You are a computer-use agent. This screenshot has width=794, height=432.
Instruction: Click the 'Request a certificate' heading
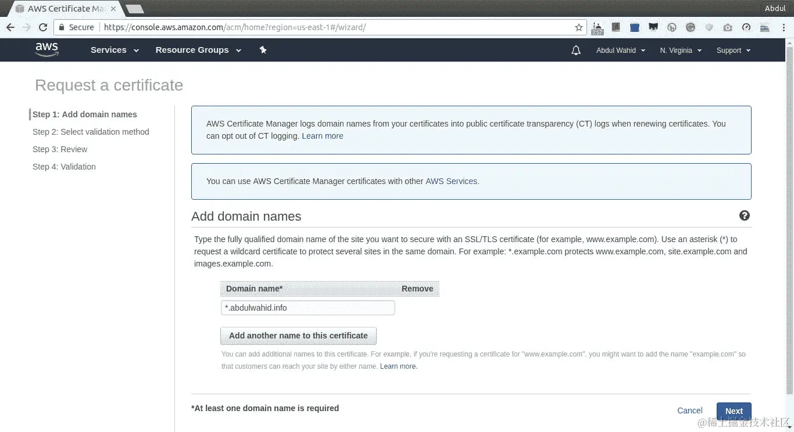109,85
